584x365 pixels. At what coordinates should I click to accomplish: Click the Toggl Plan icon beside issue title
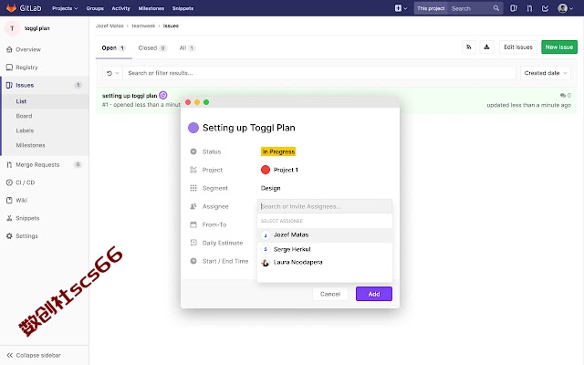[163, 95]
